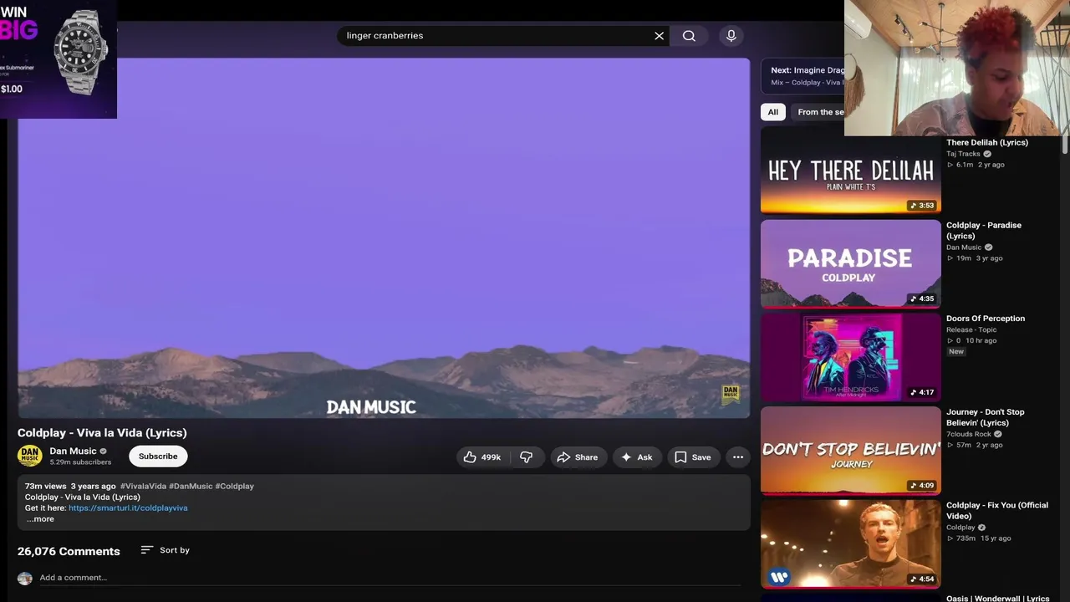Click the video player area
Viewport: 1070px width, 602px height.
pyautogui.click(x=384, y=238)
